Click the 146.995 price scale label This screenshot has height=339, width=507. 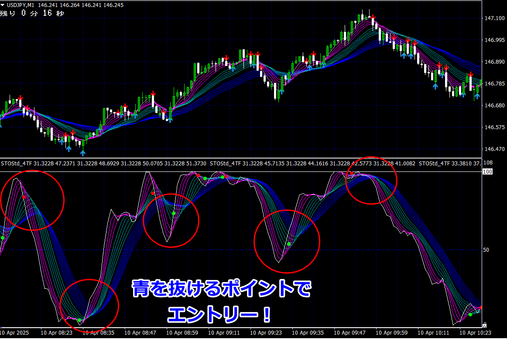[x=494, y=40]
